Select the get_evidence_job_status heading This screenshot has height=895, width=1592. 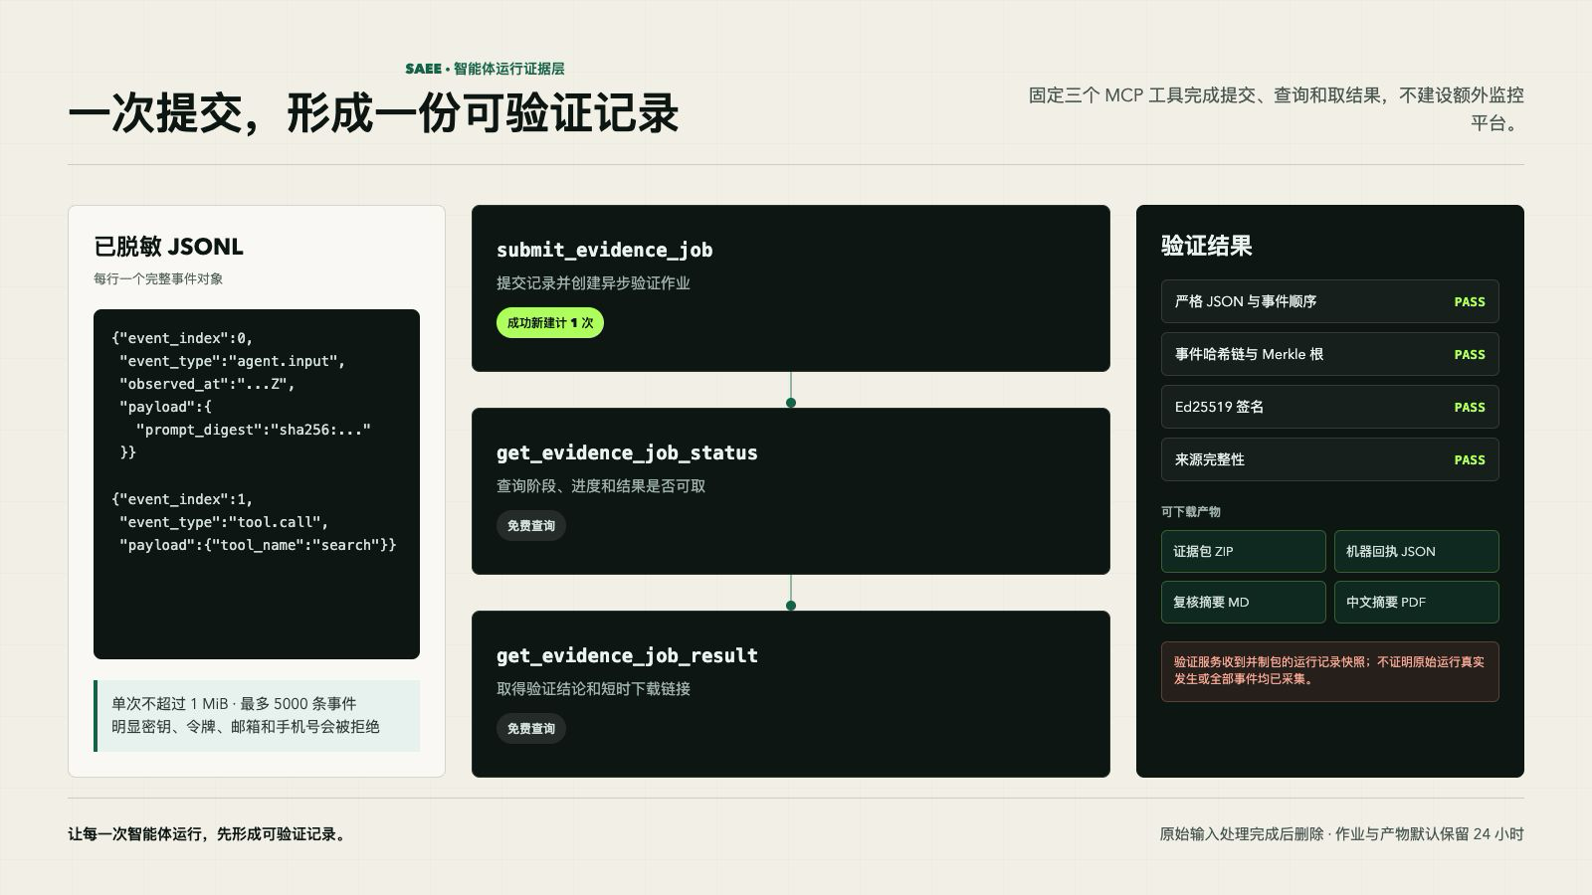(627, 452)
